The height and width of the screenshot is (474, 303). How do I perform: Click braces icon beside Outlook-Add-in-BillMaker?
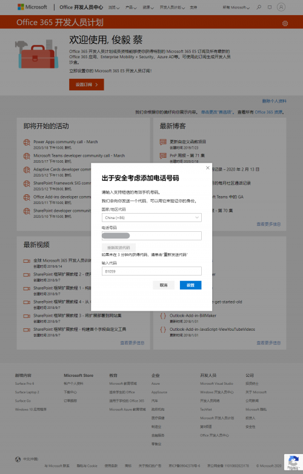point(163,316)
